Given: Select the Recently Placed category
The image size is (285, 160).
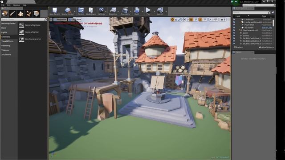Looking at the screenshot, I should (9, 24).
